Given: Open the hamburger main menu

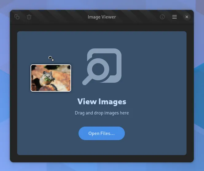Looking at the screenshot, I should tap(175, 17).
